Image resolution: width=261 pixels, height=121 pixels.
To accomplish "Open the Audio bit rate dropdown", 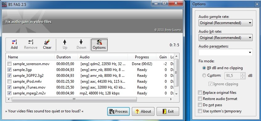I will coord(225,38).
